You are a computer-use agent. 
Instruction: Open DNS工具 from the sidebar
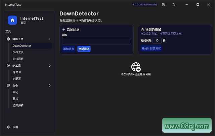tap(18, 52)
